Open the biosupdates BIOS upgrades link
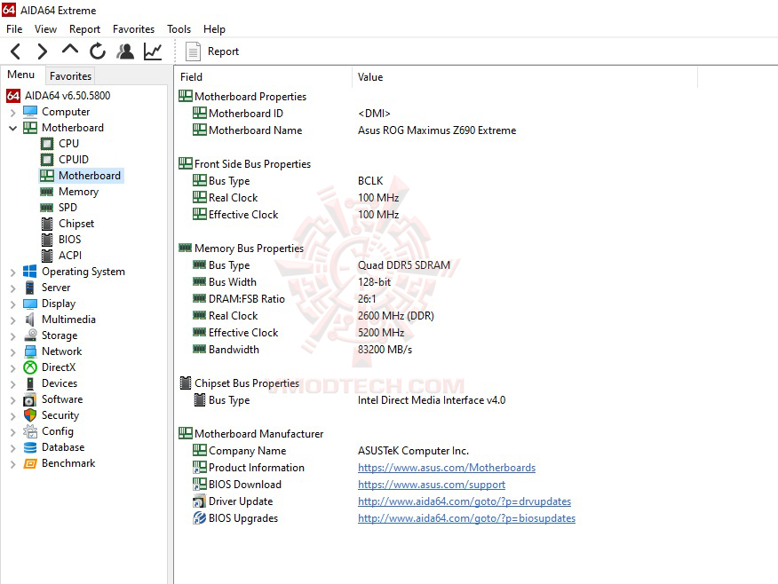Viewport: 778px width, 584px height. (x=466, y=518)
